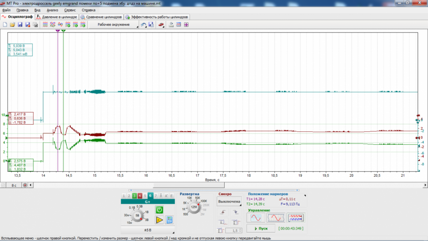Toggle the green channel power button

159,210
